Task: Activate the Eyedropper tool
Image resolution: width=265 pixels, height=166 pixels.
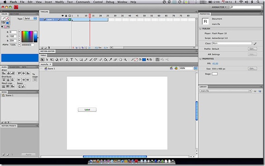Action: click(x=110, y=60)
